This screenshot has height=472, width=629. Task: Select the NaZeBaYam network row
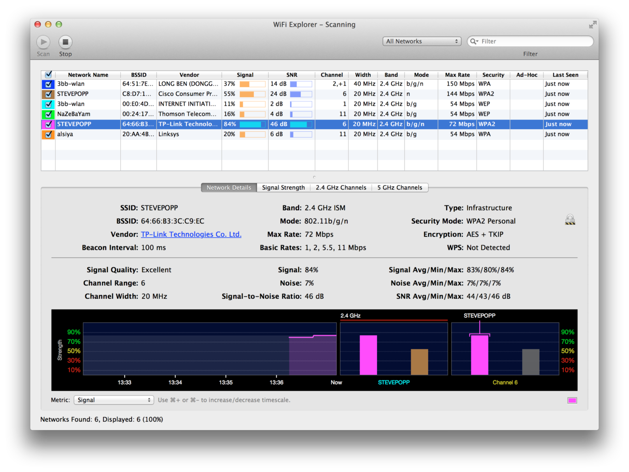coord(314,114)
